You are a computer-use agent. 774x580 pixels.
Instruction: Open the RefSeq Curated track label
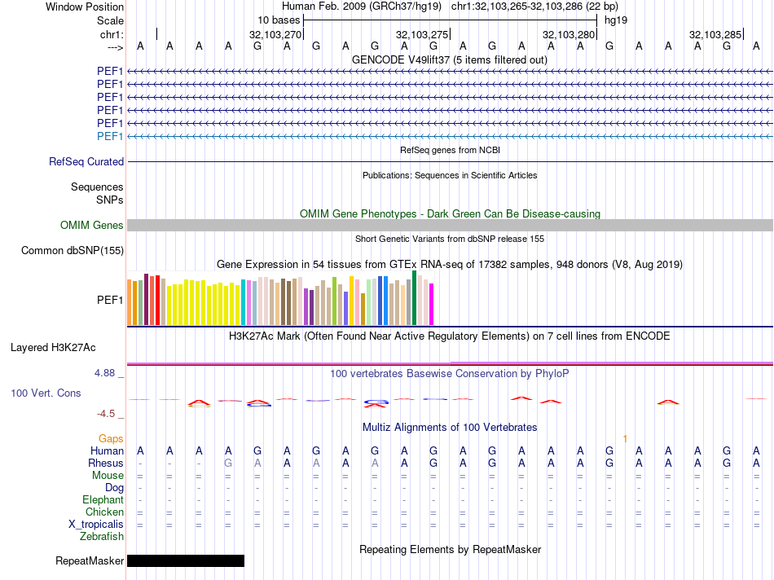[x=86, y=161]
